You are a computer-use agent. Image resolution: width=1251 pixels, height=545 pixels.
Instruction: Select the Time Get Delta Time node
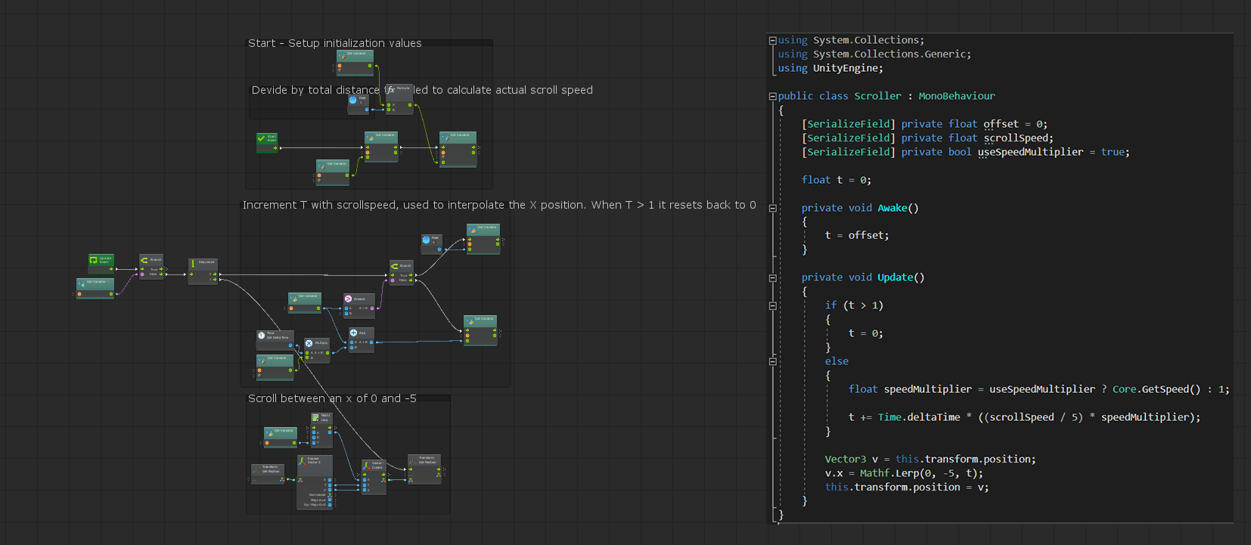click(x=274, y=339)
